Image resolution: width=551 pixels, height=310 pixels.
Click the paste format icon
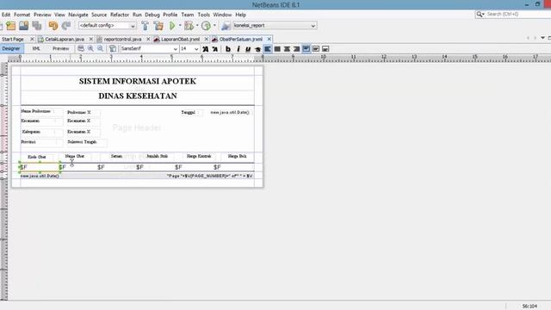point(113,49)
